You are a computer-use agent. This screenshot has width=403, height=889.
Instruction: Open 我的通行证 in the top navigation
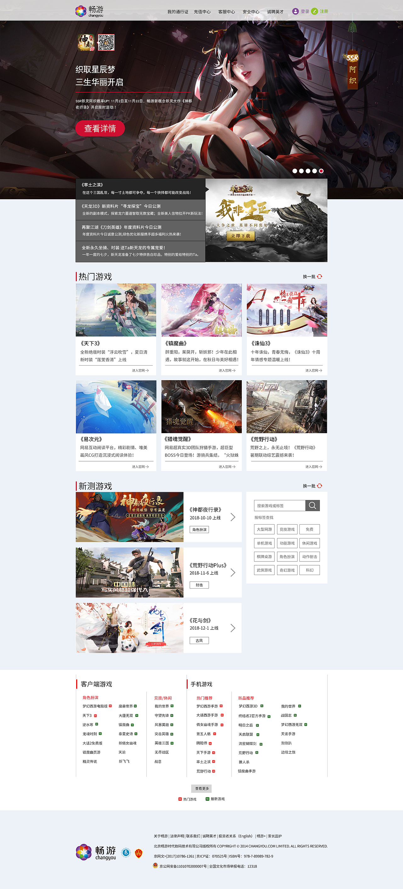178,12
